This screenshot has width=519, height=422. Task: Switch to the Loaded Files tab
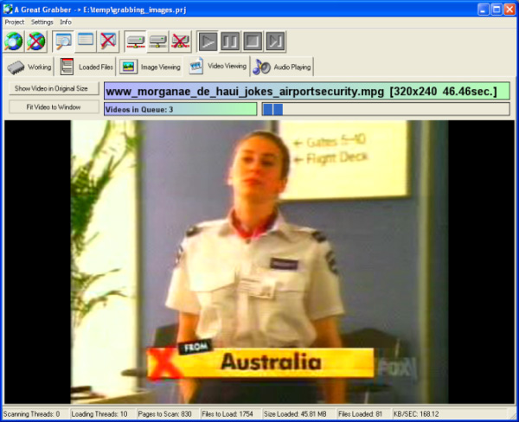pos(86,67)
